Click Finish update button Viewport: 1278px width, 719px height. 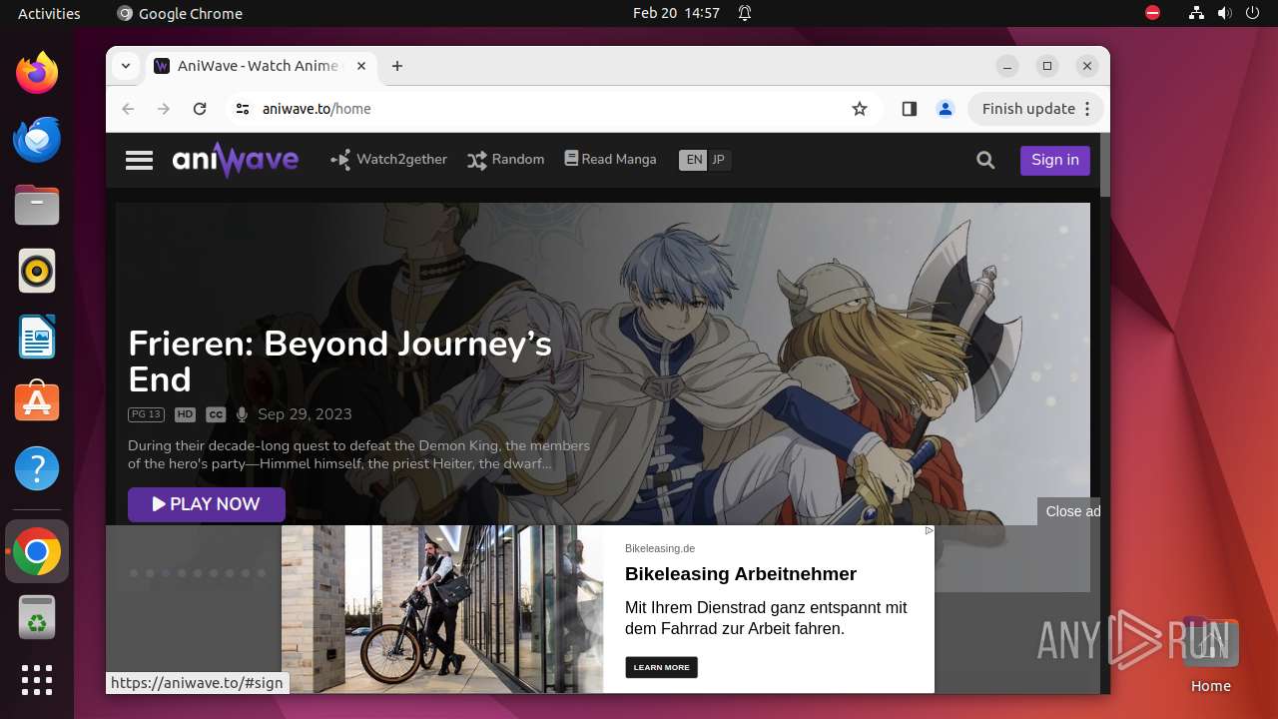[1028, 109]
